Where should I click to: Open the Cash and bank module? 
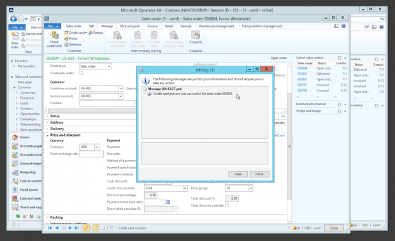click(x=27, y=198)
